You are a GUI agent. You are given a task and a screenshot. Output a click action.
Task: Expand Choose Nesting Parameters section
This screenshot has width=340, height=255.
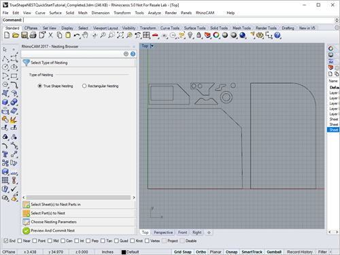(x=79, y=222)
